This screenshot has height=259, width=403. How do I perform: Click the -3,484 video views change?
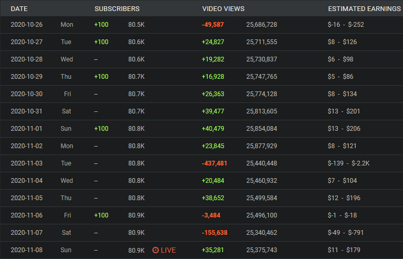coord(211,215)
